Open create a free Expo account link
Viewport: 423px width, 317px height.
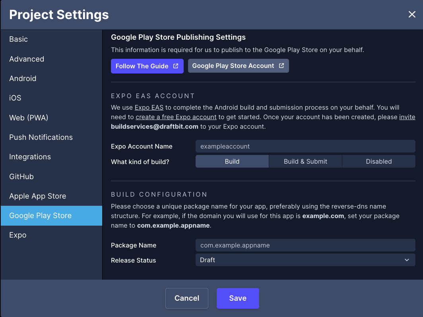(x=176, y=117)
